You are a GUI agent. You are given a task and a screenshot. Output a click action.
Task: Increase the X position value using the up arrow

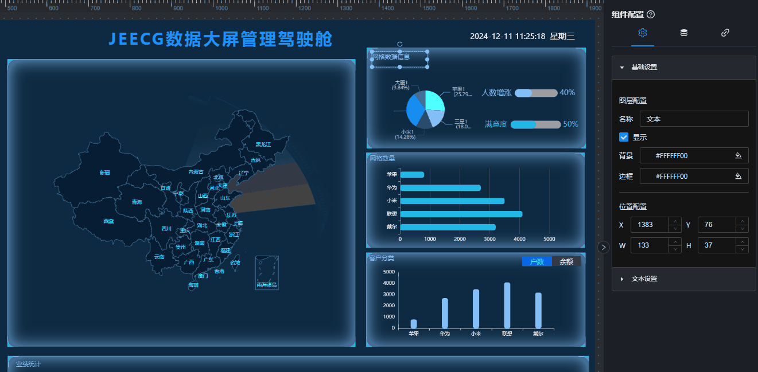[x=675, y=221]
